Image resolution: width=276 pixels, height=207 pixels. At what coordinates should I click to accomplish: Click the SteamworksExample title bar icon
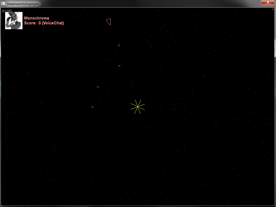tap(3, 4)
